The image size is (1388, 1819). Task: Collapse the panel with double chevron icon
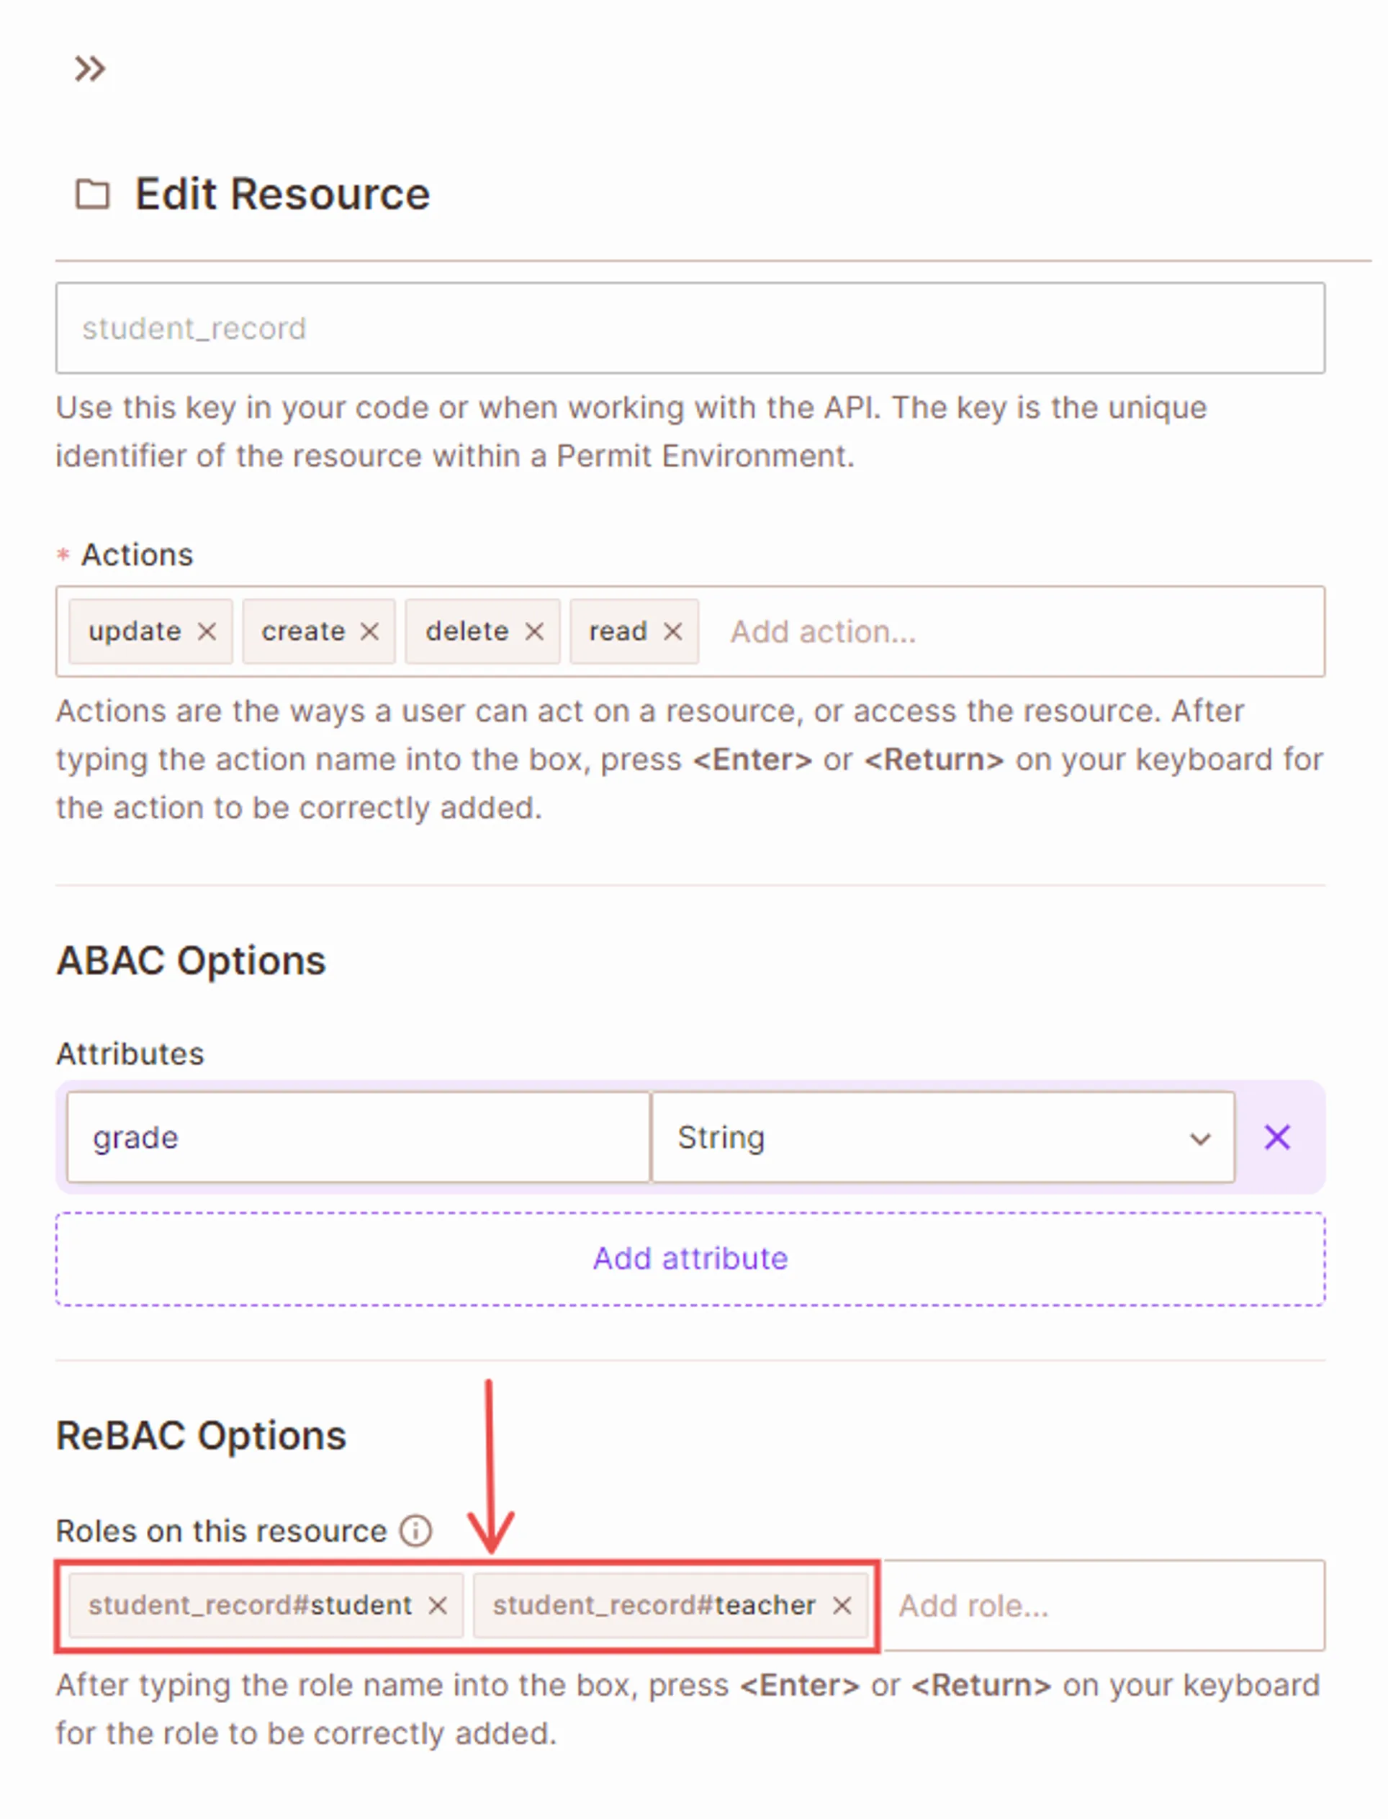pos(89,68)
